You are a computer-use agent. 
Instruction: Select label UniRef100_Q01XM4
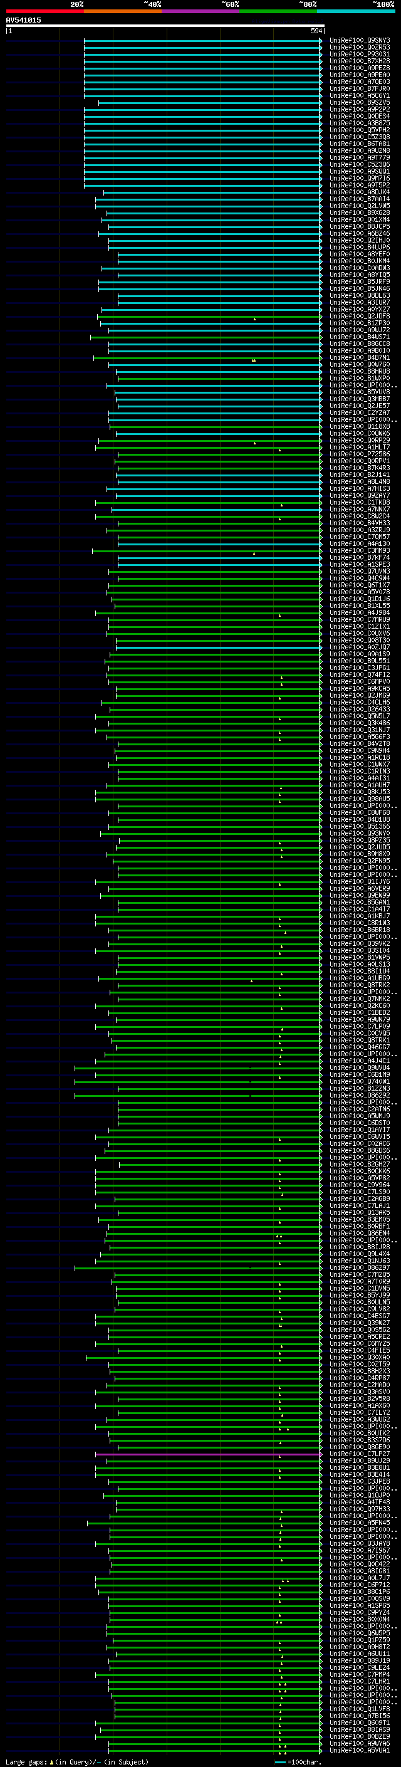[x=359, y=220]
